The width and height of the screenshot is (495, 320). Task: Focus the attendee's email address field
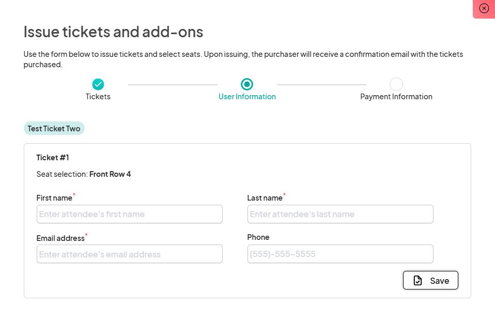tap(129, 254)
